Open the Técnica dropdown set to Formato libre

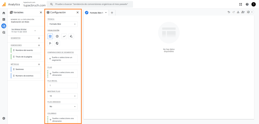62,24
